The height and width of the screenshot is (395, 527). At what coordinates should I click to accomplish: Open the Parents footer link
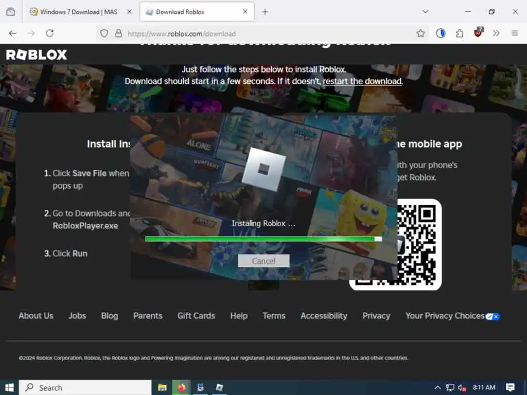(x=148, y=316)
